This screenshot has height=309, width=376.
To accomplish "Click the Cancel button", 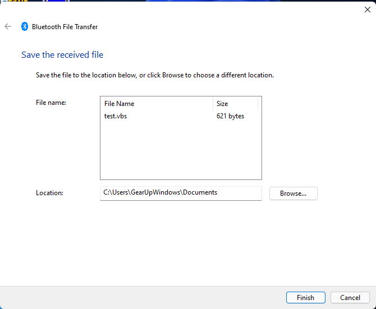I will pyautogui.click(x=350, y=297).
